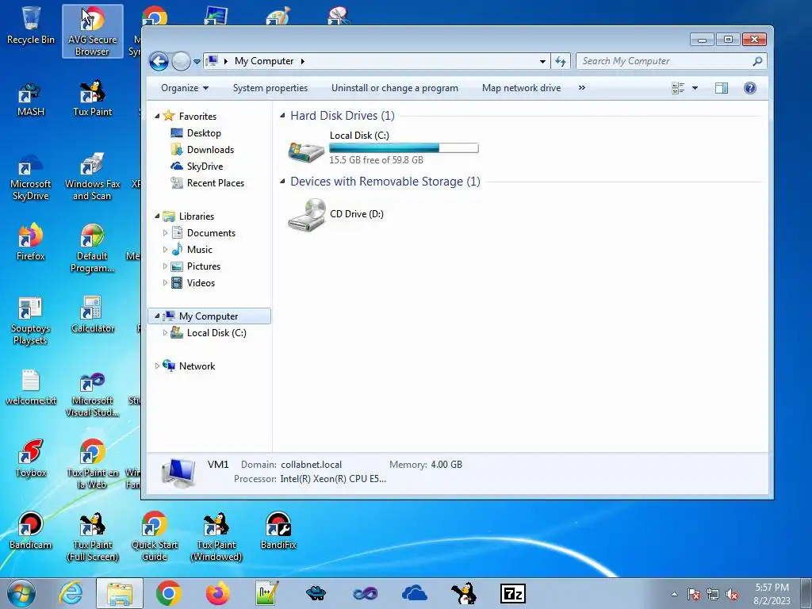
Task: Open Microsoft Visual Studio desktop shortcut
Action: tap(92, 395)
